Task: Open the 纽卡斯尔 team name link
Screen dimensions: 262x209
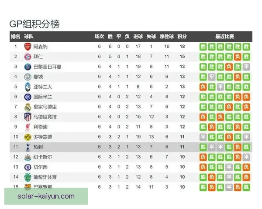Action: click(x=42, y=157)
